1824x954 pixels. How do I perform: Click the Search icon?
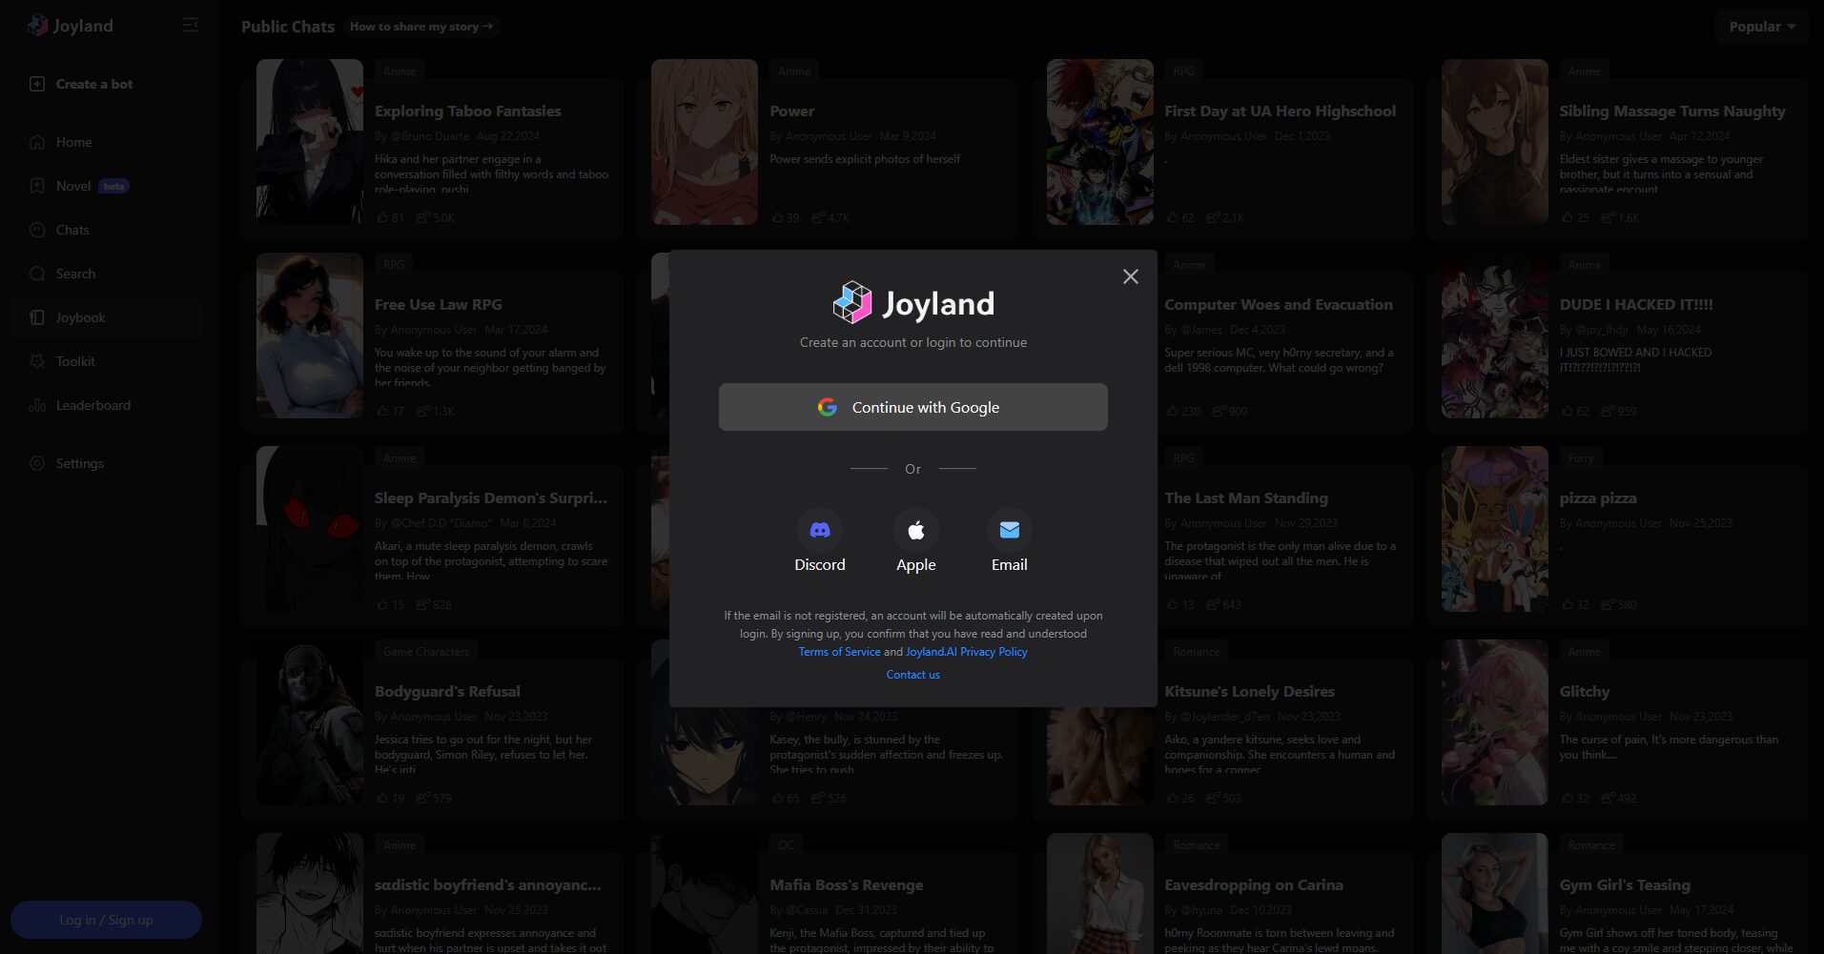coord(36,274)
